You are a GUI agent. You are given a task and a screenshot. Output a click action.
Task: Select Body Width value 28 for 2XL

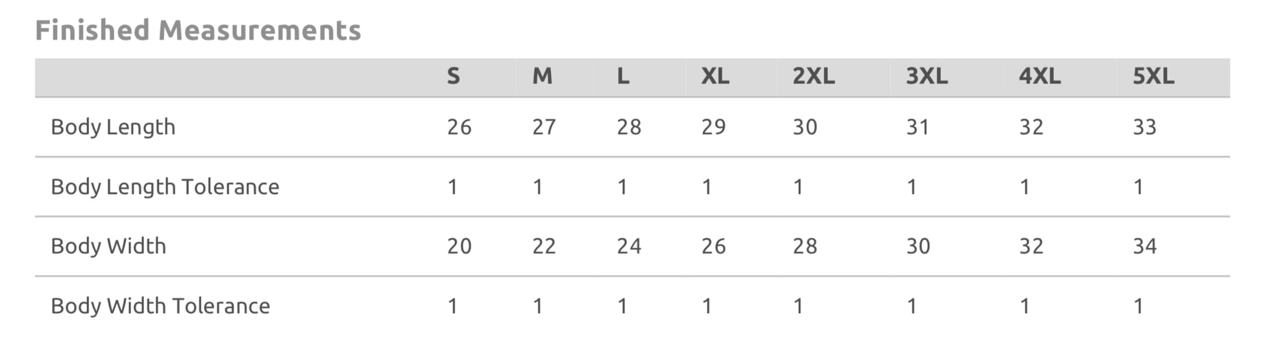coord(805,246)
